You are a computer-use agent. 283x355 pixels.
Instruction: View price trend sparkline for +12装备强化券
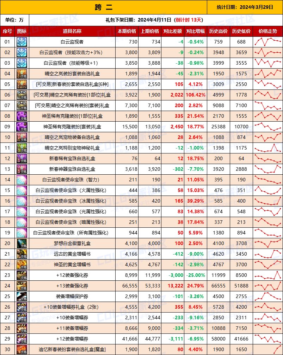(x=267, y=275)
